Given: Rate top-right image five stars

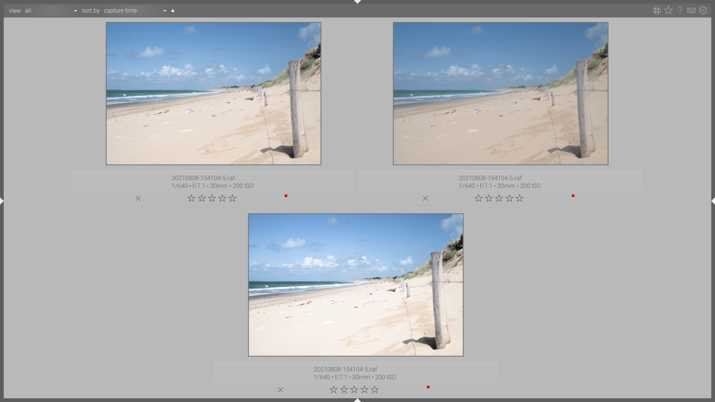Looking at the screenshot, I should 519,198.
